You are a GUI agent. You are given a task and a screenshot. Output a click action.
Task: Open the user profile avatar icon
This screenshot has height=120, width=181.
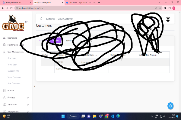click(x=168, y=19)
